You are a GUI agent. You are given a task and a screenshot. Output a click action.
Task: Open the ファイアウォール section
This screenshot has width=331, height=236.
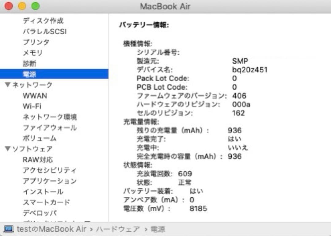click(x=51, y=128)
